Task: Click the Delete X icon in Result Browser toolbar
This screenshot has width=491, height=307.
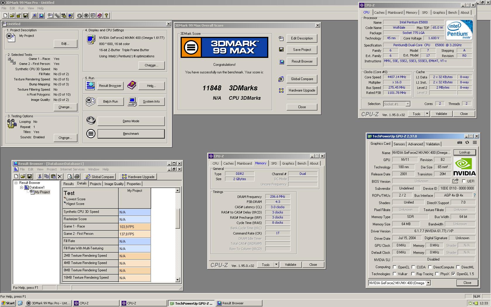Action: click(60, 176)
